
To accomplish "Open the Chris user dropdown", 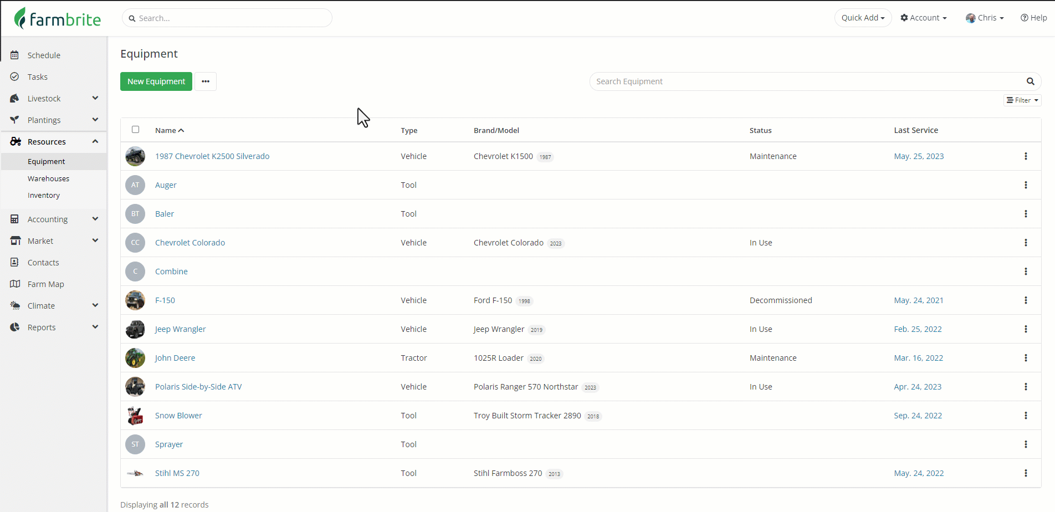I will [985, 18].
